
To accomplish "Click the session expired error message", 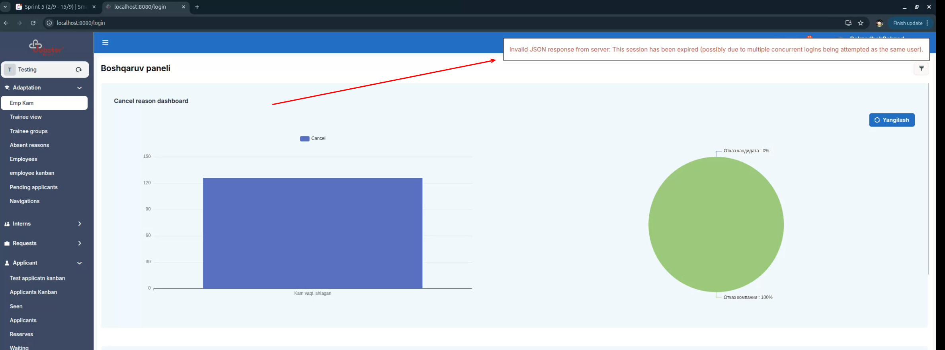I will click(716, 50).
